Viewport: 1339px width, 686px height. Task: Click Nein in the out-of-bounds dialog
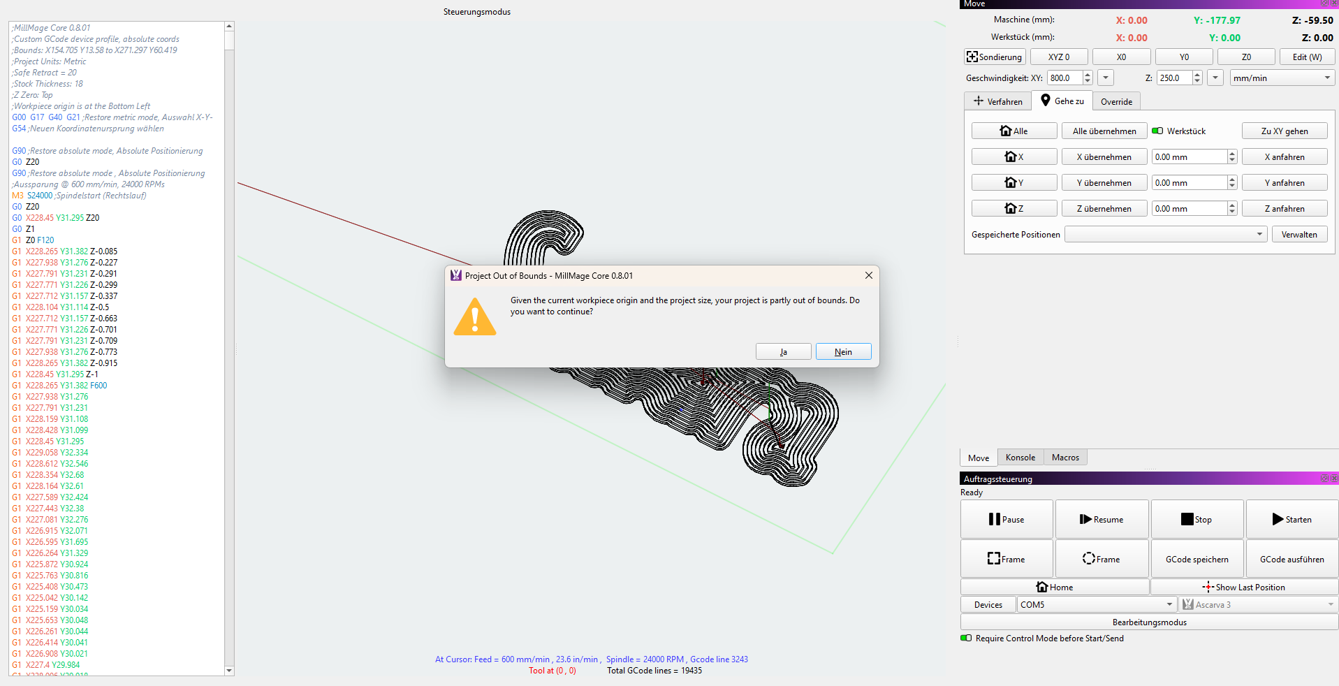[843, 352]
